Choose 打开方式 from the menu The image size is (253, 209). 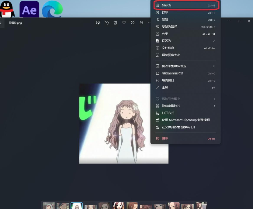[x=185, y=113]
